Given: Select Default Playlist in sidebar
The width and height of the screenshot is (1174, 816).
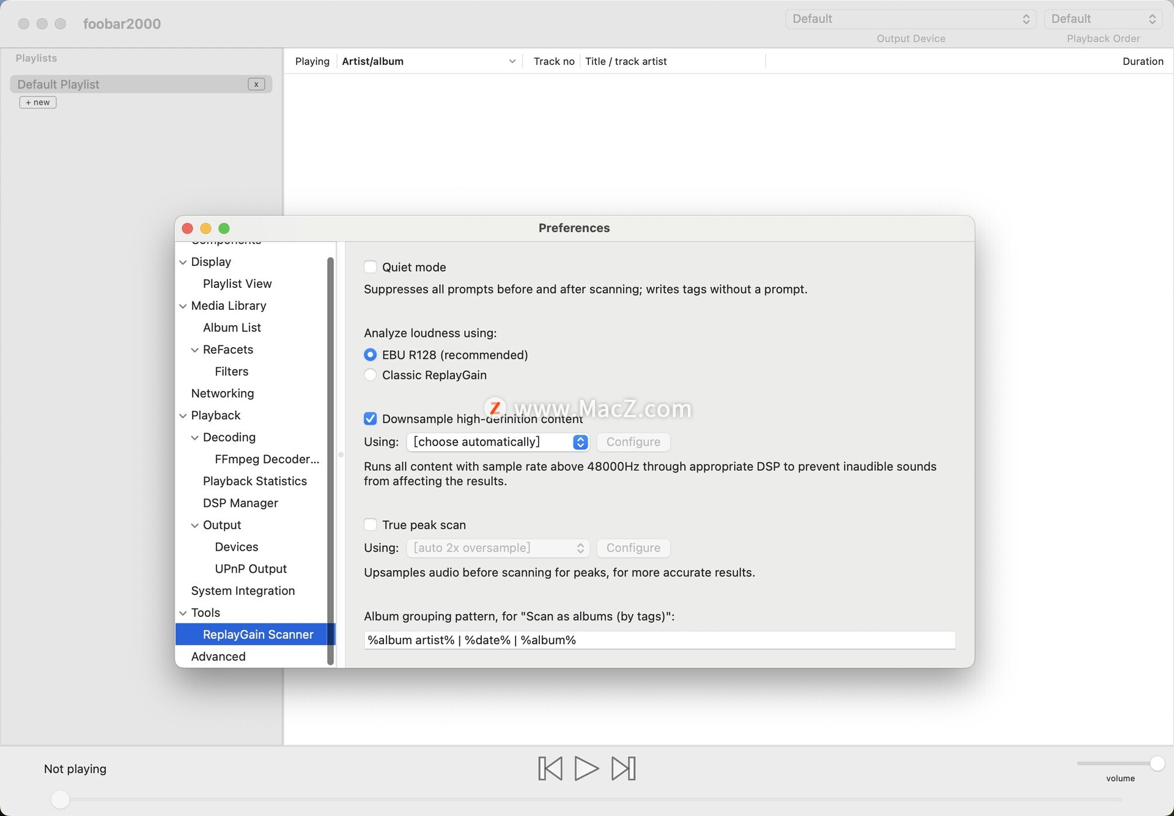Looking at the screenshot, I should (x=141, y=84).
